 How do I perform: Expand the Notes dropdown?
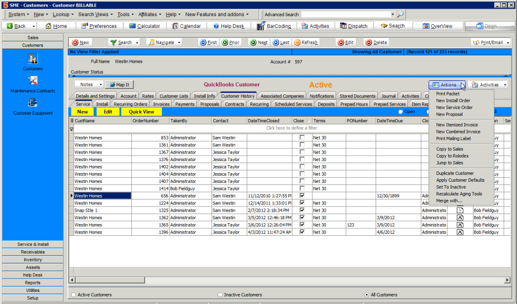(x=100, y=85)
